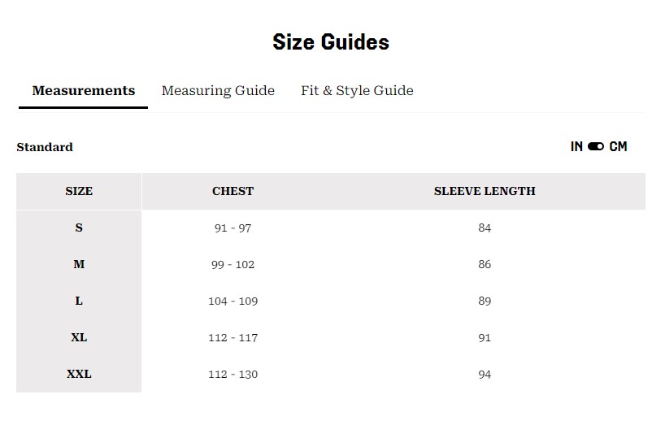Screen dimensions: 652x425
Task: Select the XL size row
Action: [x=79, y=338]
